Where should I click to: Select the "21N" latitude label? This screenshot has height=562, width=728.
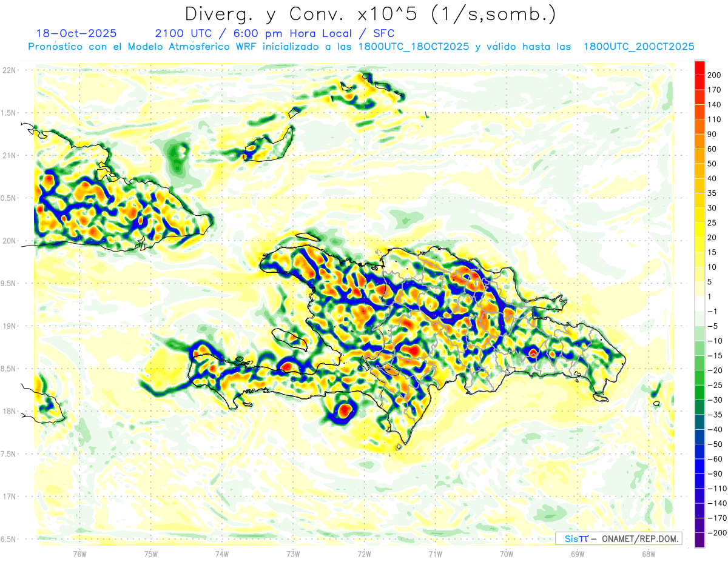pyautogui.click(x=8, y=155)
